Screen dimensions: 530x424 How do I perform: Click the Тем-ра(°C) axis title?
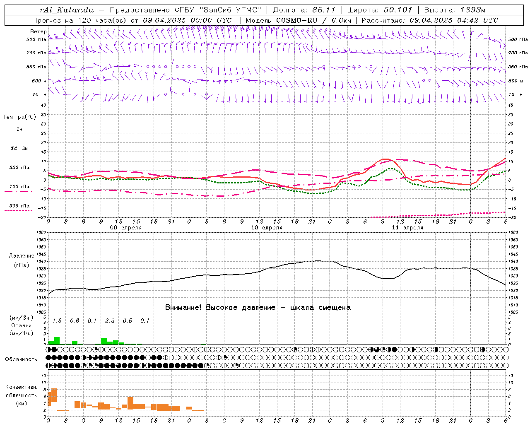(x=19, y=117)
